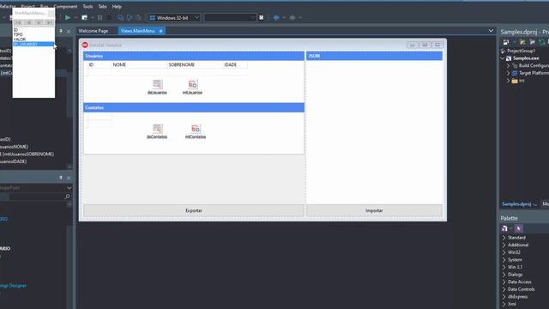Image resolution: width=549 pixels, height=309 pixels.
Task: Select ID_USUARIO field in fields editor
Action: (x=33, y=44)
